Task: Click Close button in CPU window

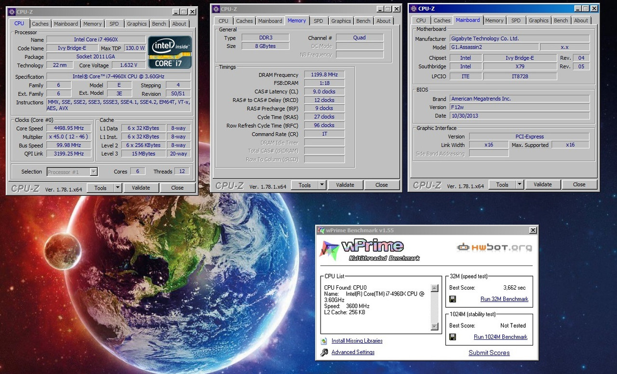Action: point(177,188)
